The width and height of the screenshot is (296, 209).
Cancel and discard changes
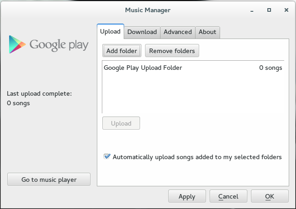(x=228, y=196)
